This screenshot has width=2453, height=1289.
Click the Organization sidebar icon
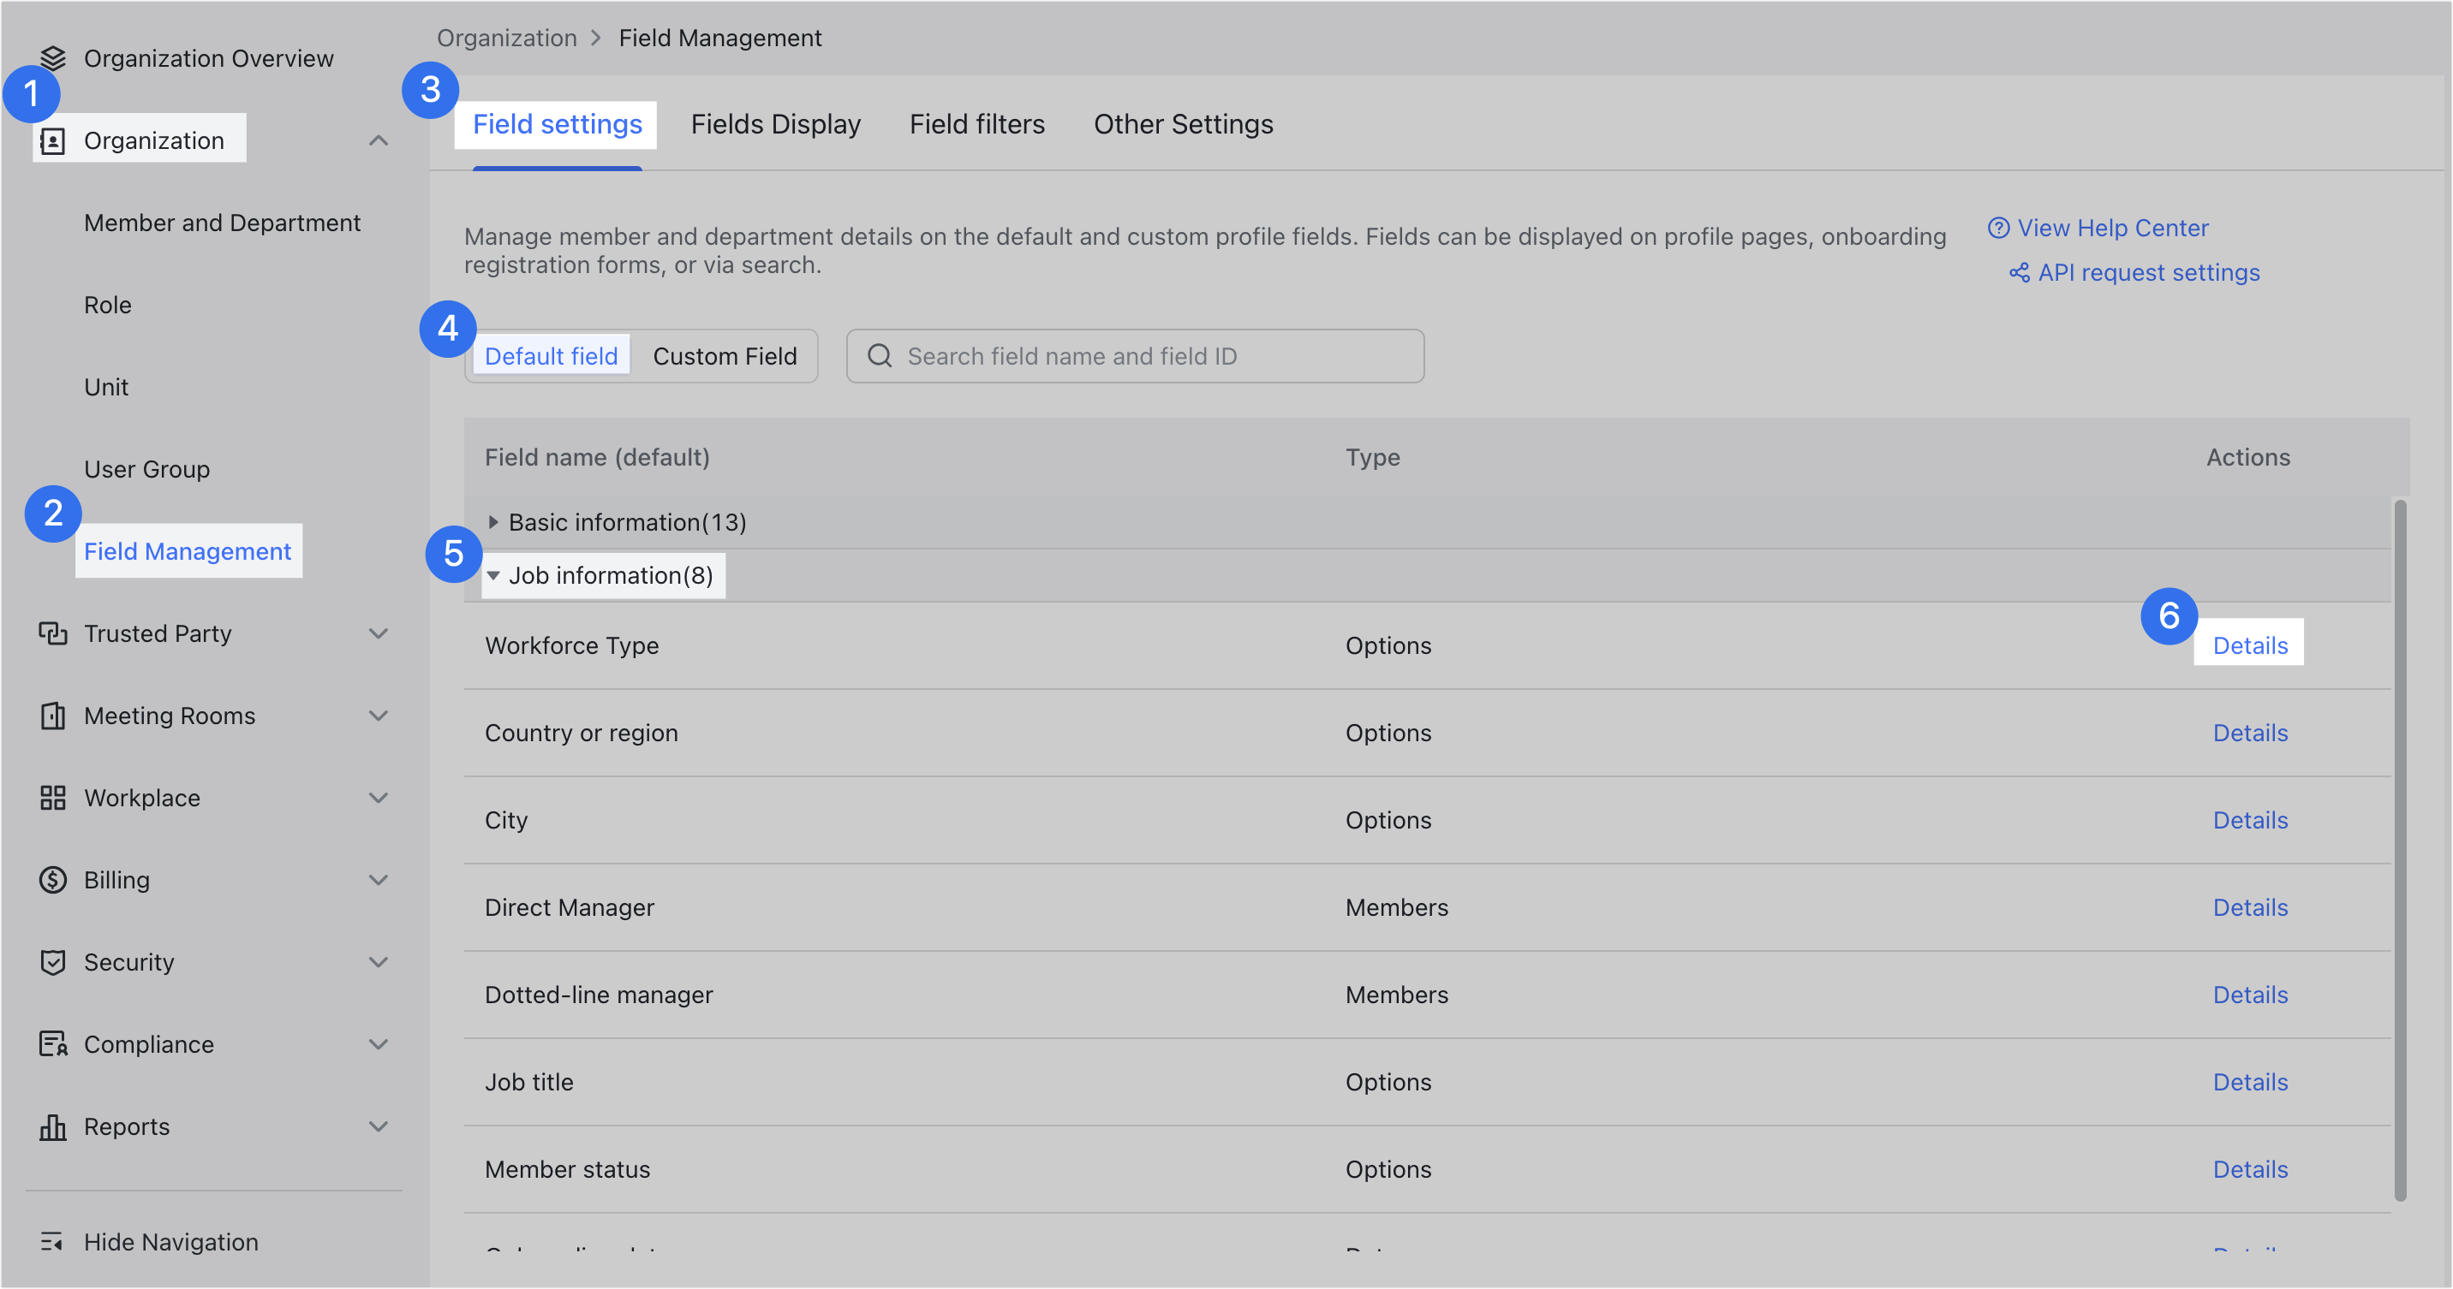(x=53, y=139)
